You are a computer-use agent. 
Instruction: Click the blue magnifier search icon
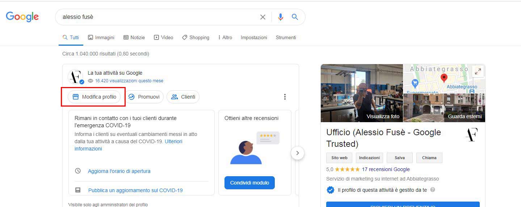pyautogui.click(x=295, y=17)
